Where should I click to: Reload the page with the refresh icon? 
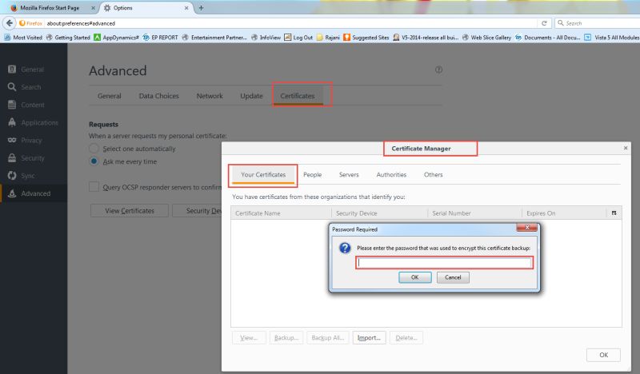click(x=544, y=23)
